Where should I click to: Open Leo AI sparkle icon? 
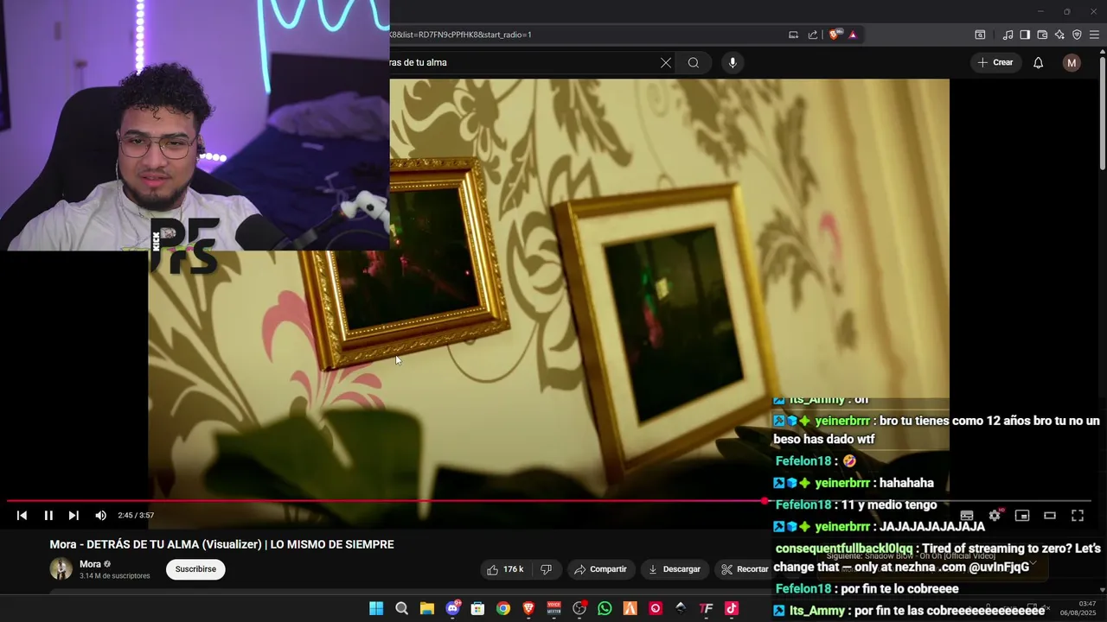[1059, 35]
